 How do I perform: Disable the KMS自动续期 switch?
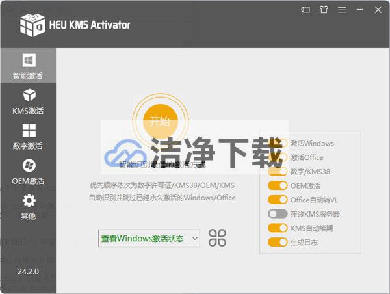point(278,228)
